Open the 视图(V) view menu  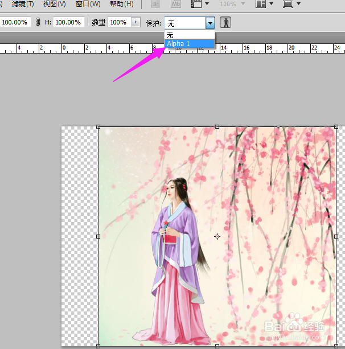click(x=55, y=4)
